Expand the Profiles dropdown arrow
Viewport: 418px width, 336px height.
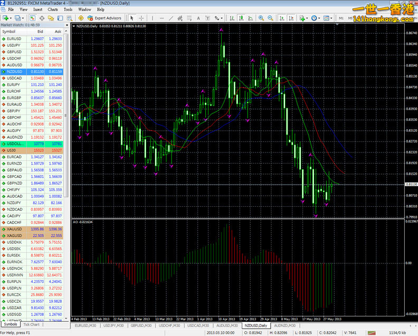pos(23,18)
